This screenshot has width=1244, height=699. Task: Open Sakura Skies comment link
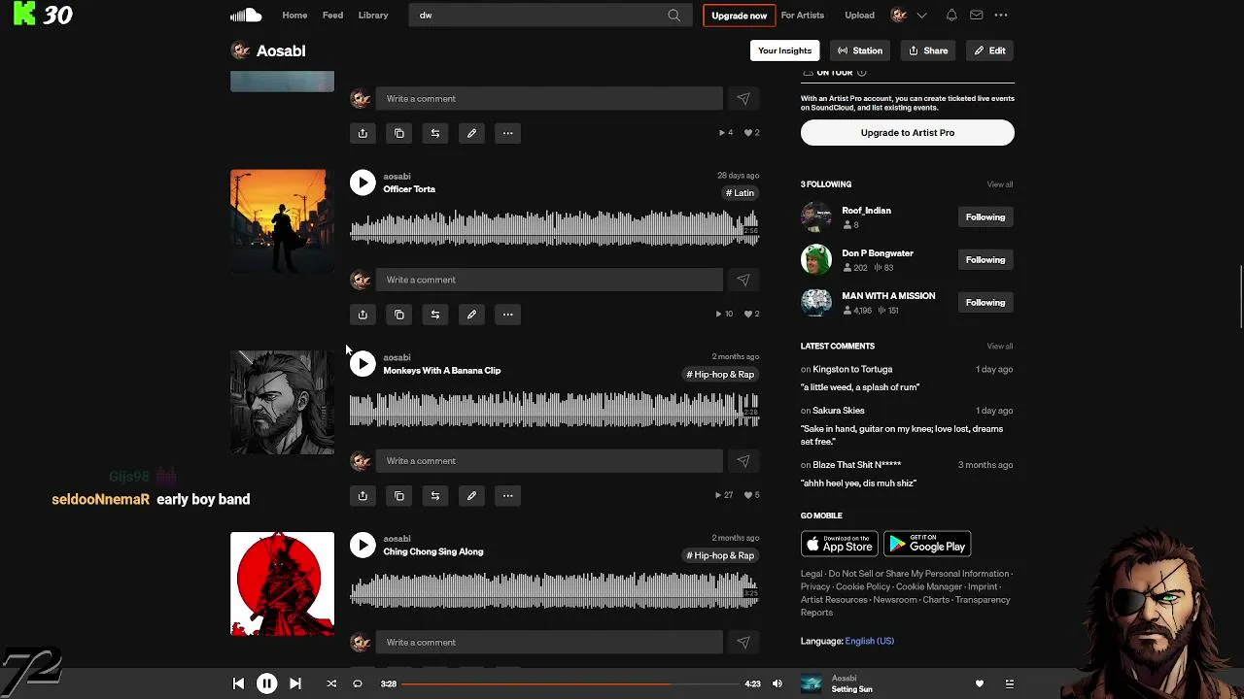[839, 411]
